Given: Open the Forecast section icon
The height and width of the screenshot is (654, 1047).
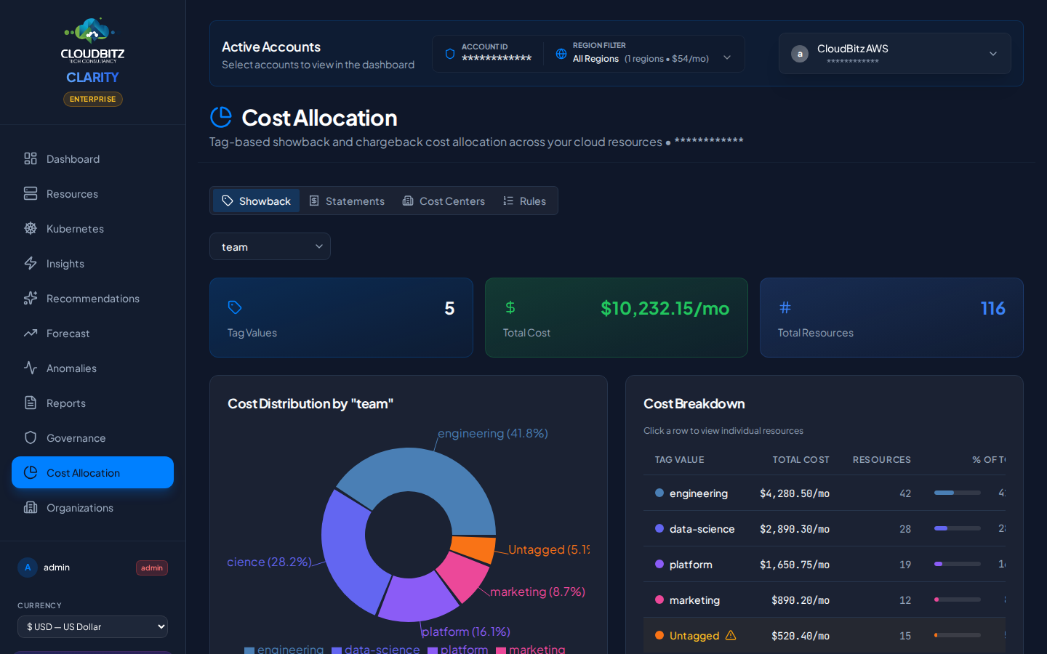Looking at the screenshot, I should (x=30, y=333).
